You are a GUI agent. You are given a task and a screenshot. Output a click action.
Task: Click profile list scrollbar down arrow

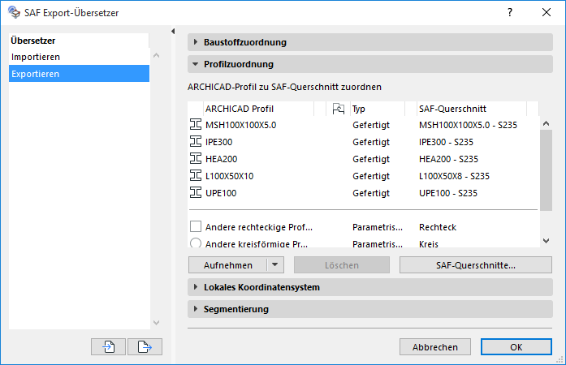point(547,241)
